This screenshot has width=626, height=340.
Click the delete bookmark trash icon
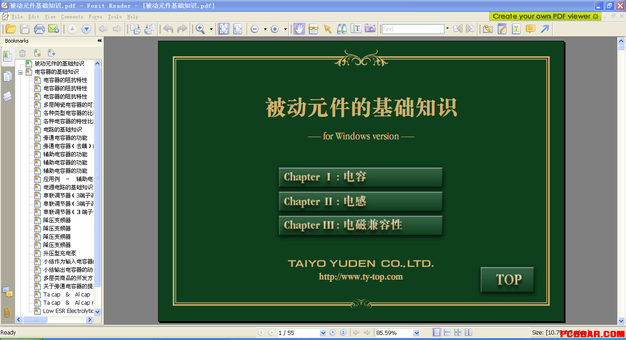(22, 53)
